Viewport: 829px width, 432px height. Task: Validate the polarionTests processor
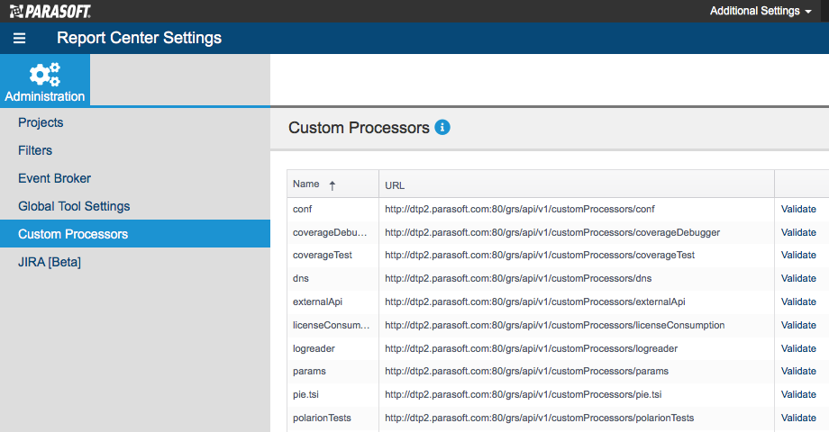pos(798,418)
